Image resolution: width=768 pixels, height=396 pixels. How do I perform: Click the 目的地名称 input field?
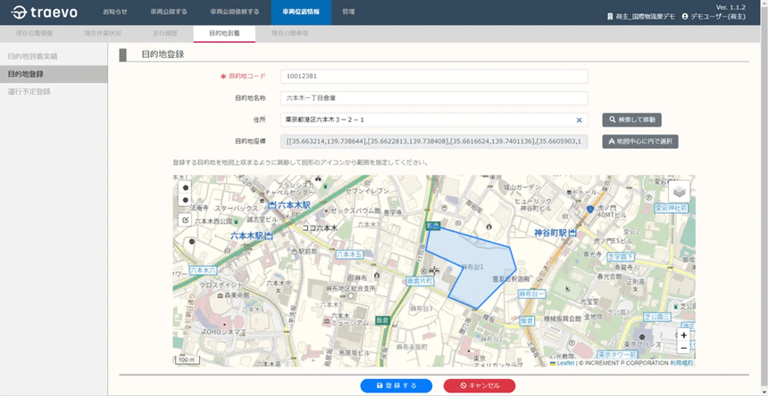[433, 98]
